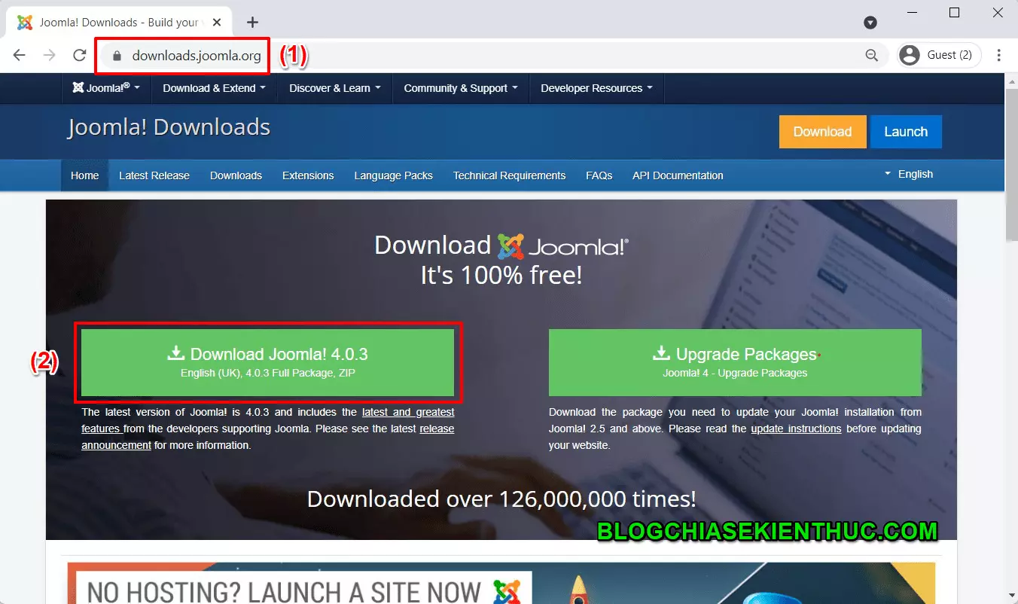Click the green Upgrade Packages button
The height and width of the screenshot is (604, 1018).
point(735,362)
